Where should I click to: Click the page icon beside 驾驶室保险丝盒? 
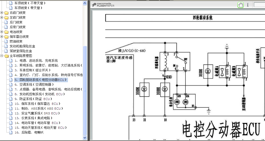(x=6, y=51)
